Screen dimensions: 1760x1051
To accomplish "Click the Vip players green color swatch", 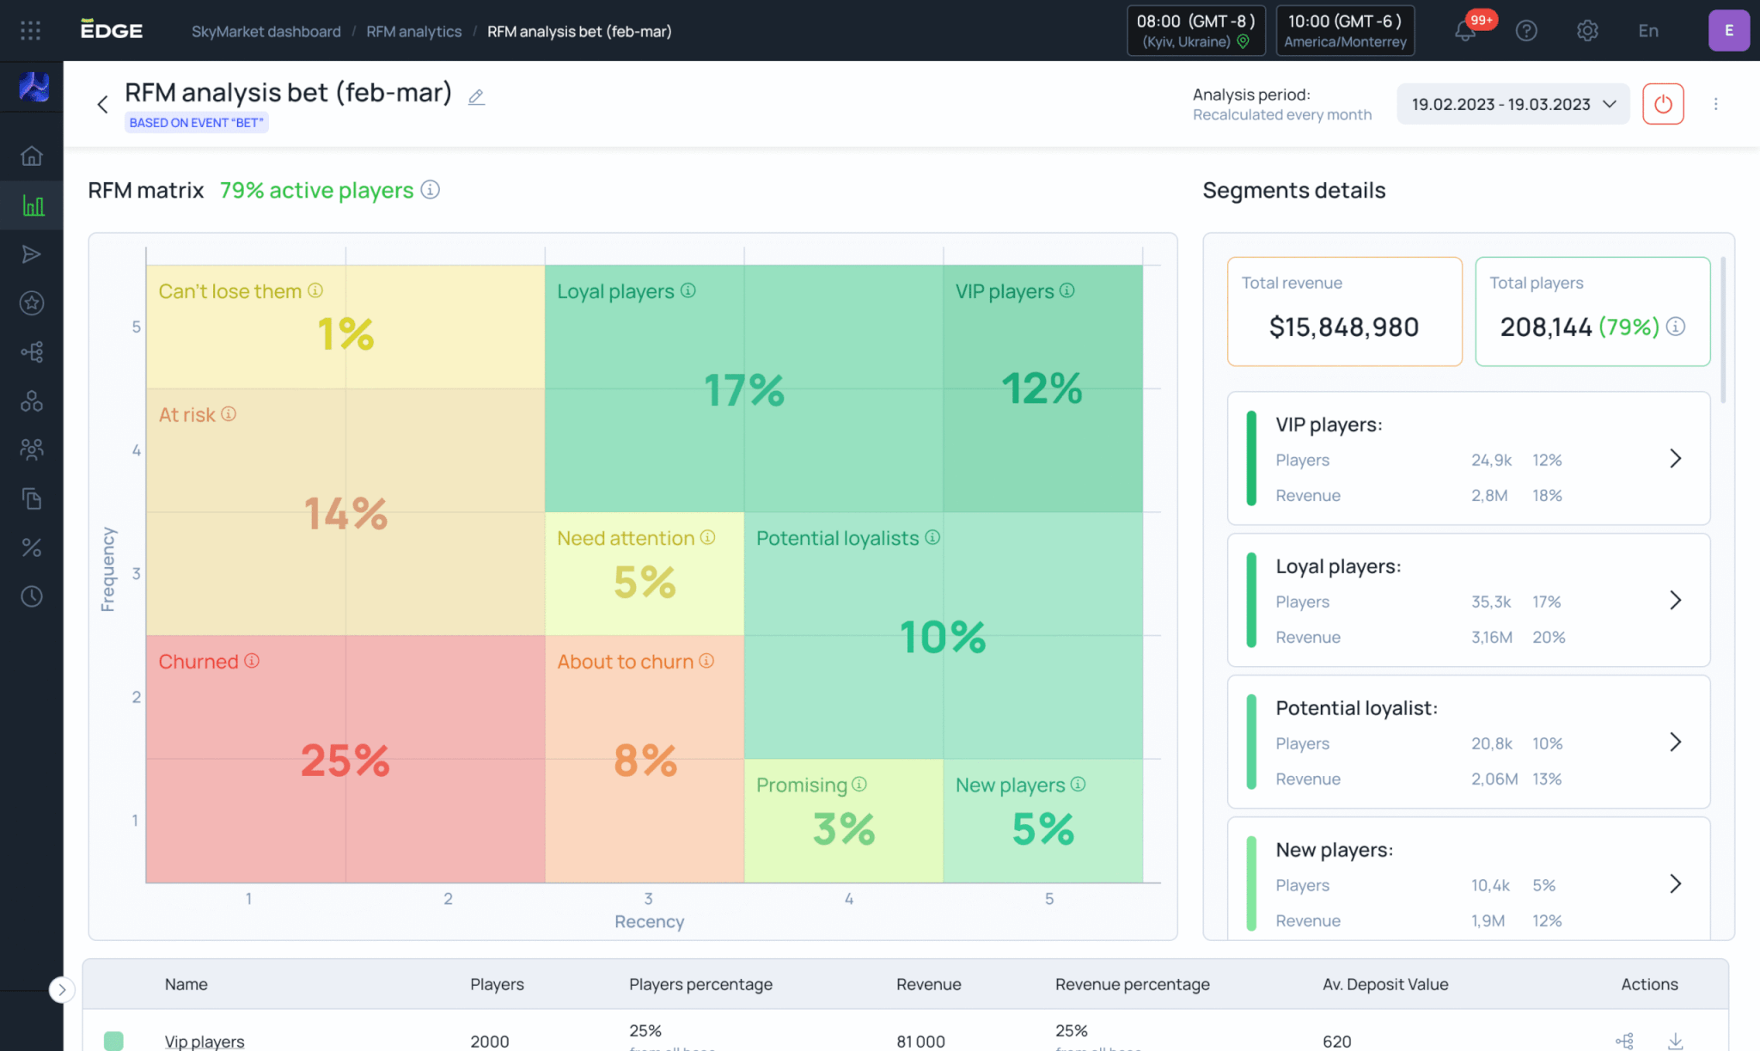I will [x=113, y=1041].
